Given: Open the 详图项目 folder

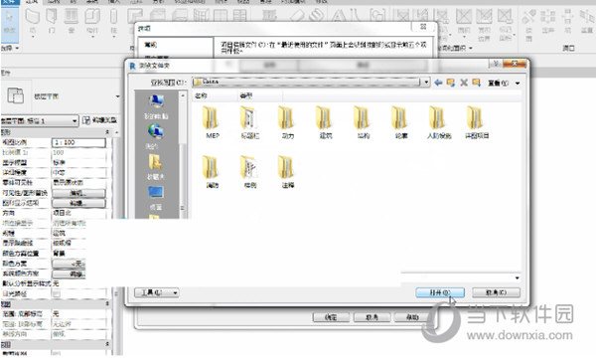Looking at the screenshot, I should [x=477, y=122].
